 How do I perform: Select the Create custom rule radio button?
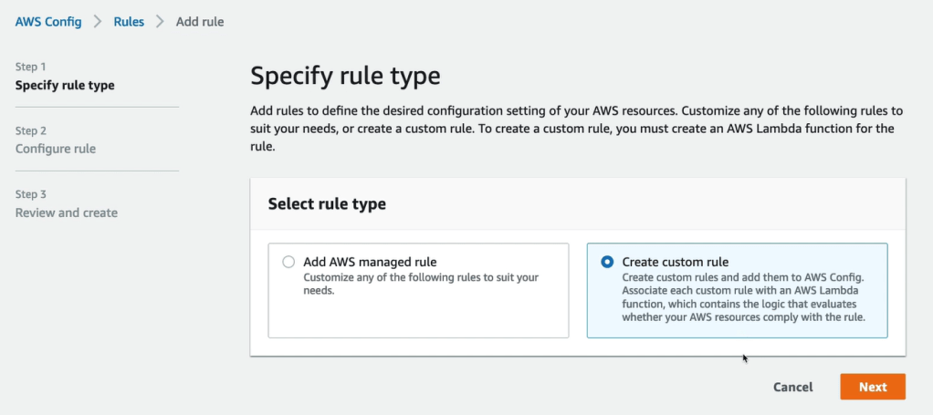tap(607, 262)
